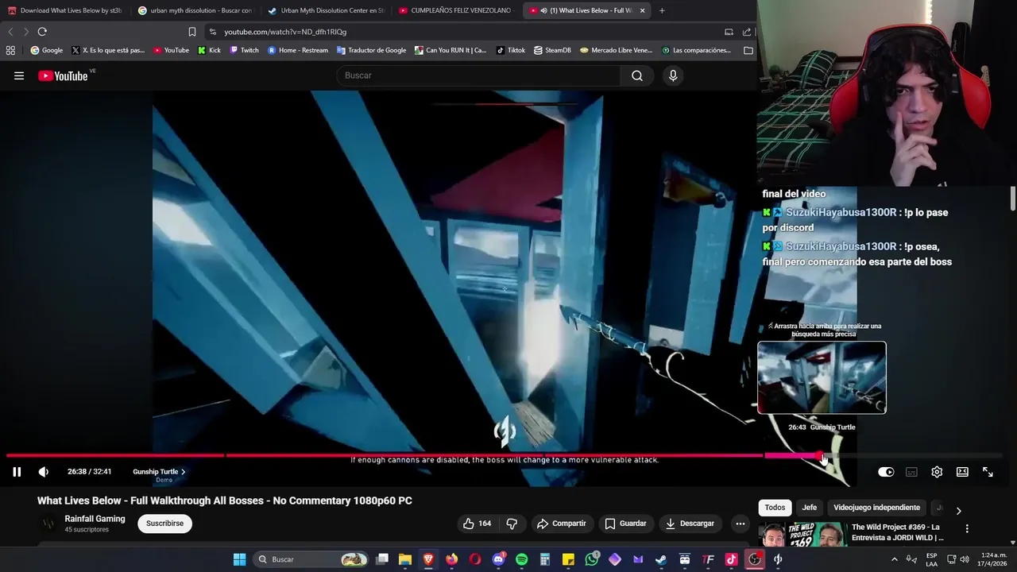This screenshot has width=1017, height=572.
Task: Open Spotify from the taskbar
Action: click(521, 559)
